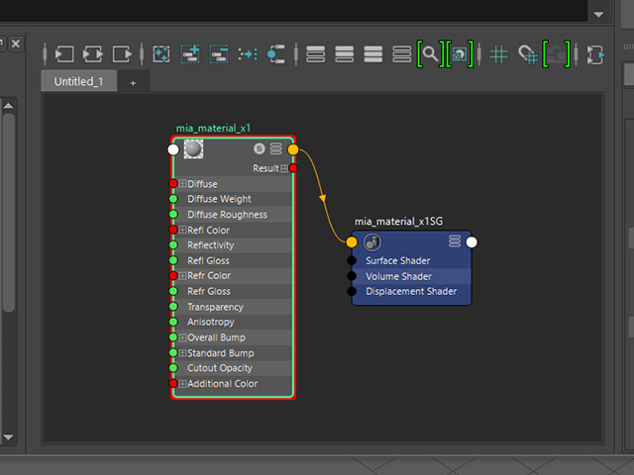Set nodes to simple view mode

315,54
